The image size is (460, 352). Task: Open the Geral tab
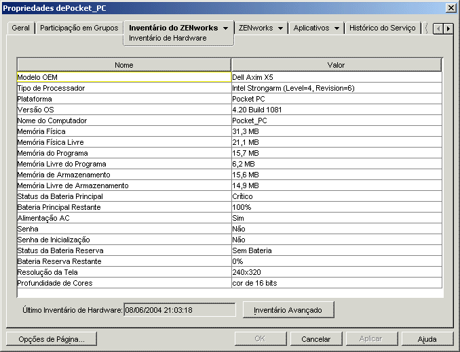click(x=20, y=28)
